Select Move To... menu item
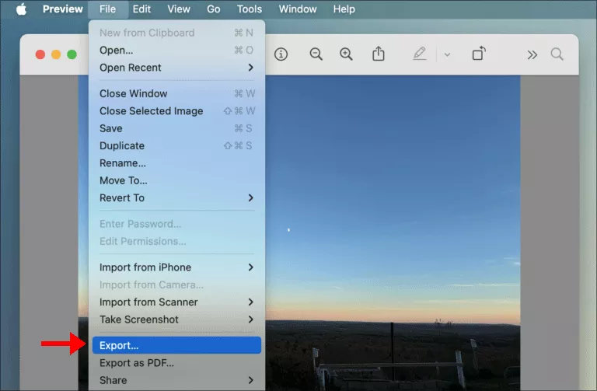This screenshot has height=391, width=597. click(x=176, y=180)
